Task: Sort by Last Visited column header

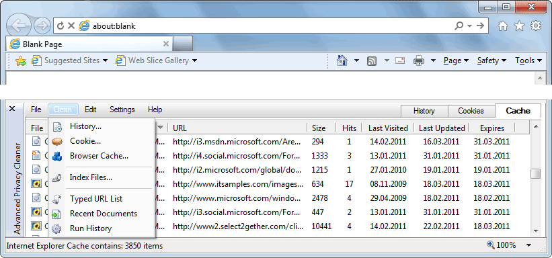Action: tap(388, 128)
